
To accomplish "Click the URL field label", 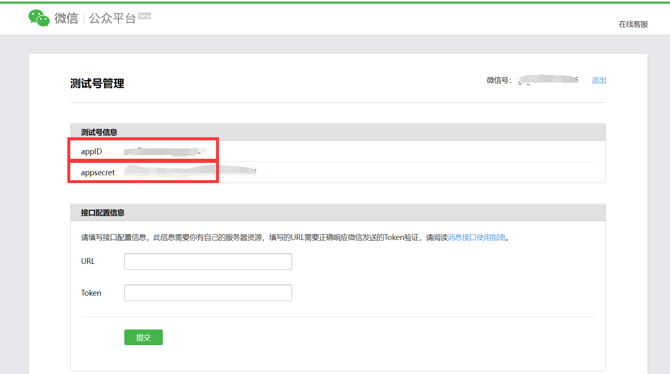I will coord(88,261).
